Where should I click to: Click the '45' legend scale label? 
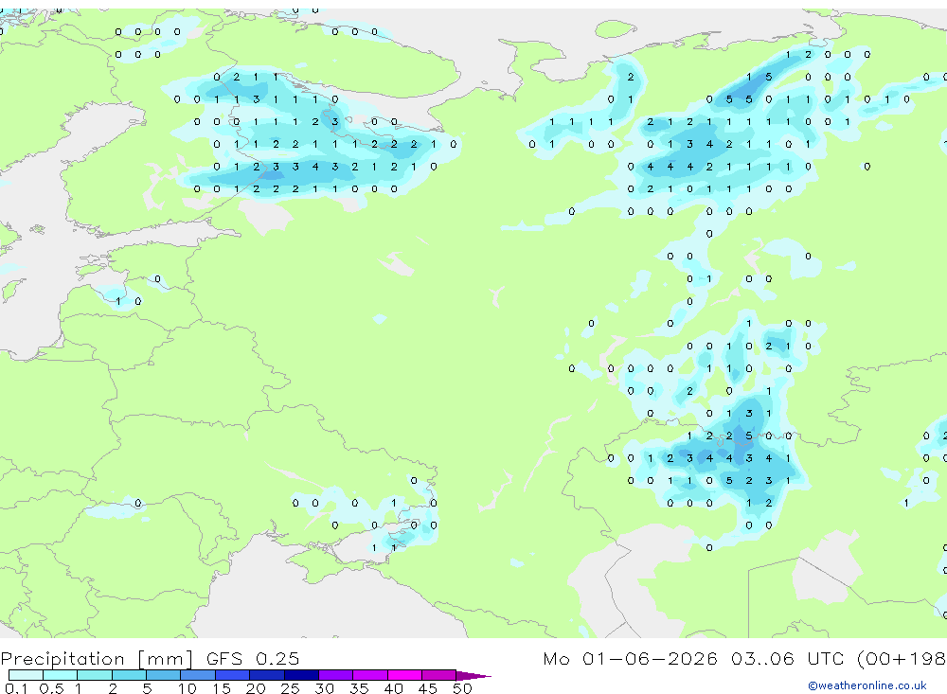pos(428,688)
